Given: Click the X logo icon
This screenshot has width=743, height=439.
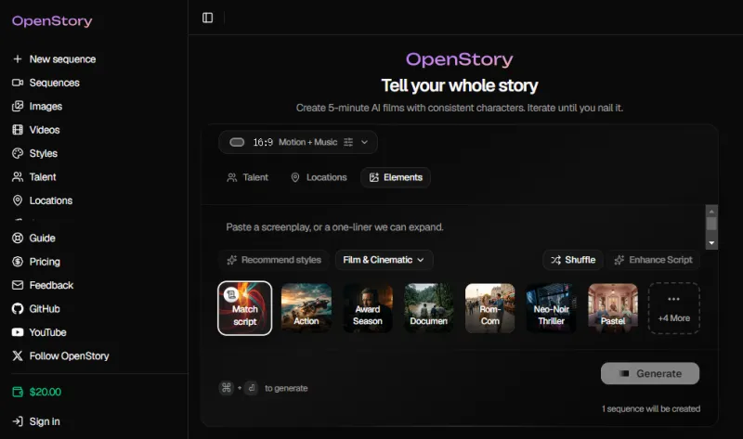Looking at the screenshot, I should coord(18,355).
